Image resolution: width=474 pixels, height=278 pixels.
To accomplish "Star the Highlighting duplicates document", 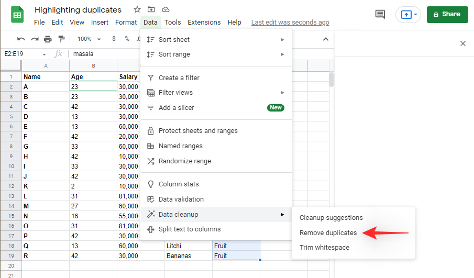I will 137,9.
